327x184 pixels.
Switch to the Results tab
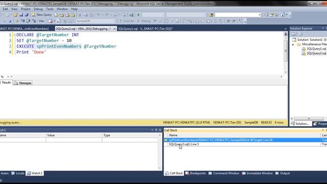6,83
